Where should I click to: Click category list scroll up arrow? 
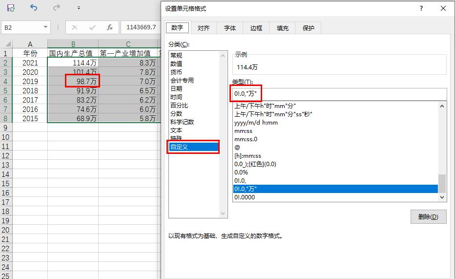pyautogui.click(x=223, y=55)
